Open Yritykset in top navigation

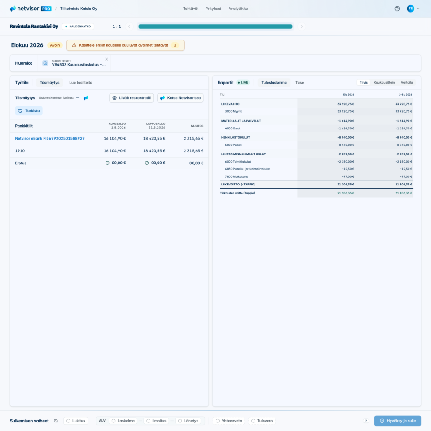click(213, 9)
